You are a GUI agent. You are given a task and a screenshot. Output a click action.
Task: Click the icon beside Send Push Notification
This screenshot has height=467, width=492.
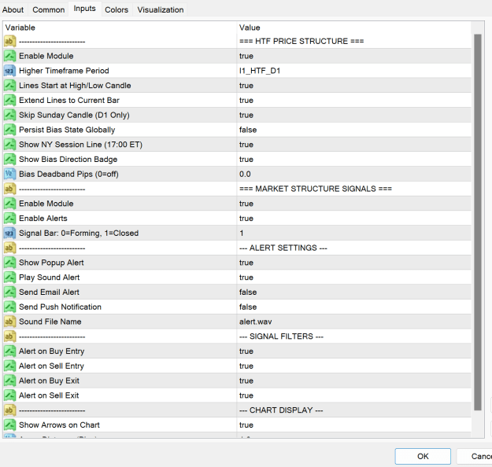click(x=9, y=307)
